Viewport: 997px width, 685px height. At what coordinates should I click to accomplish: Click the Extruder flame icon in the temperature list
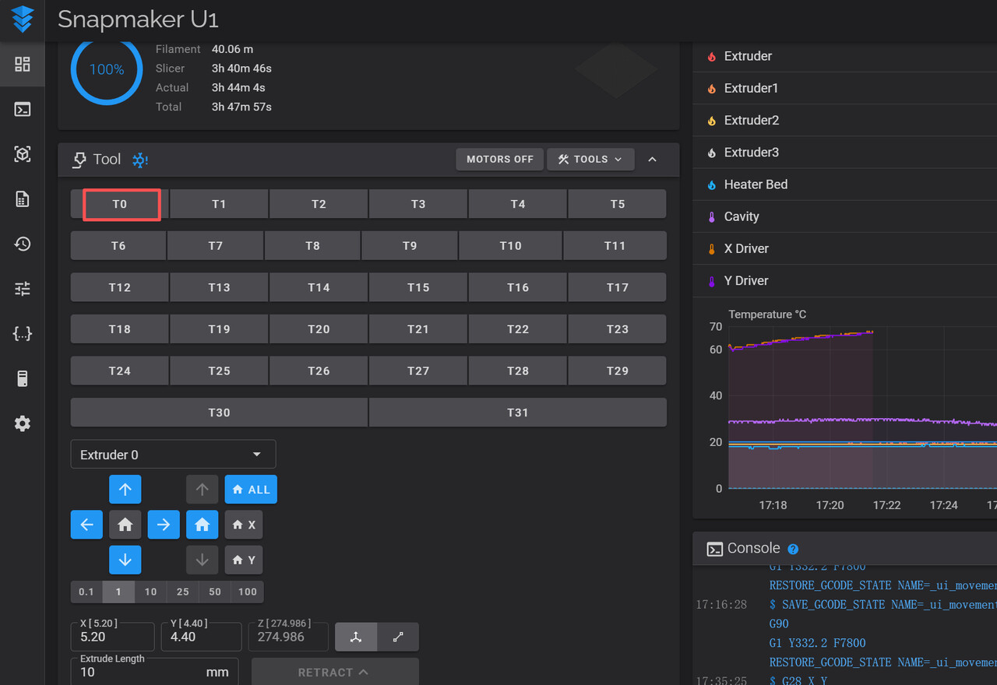pos(711,56)
